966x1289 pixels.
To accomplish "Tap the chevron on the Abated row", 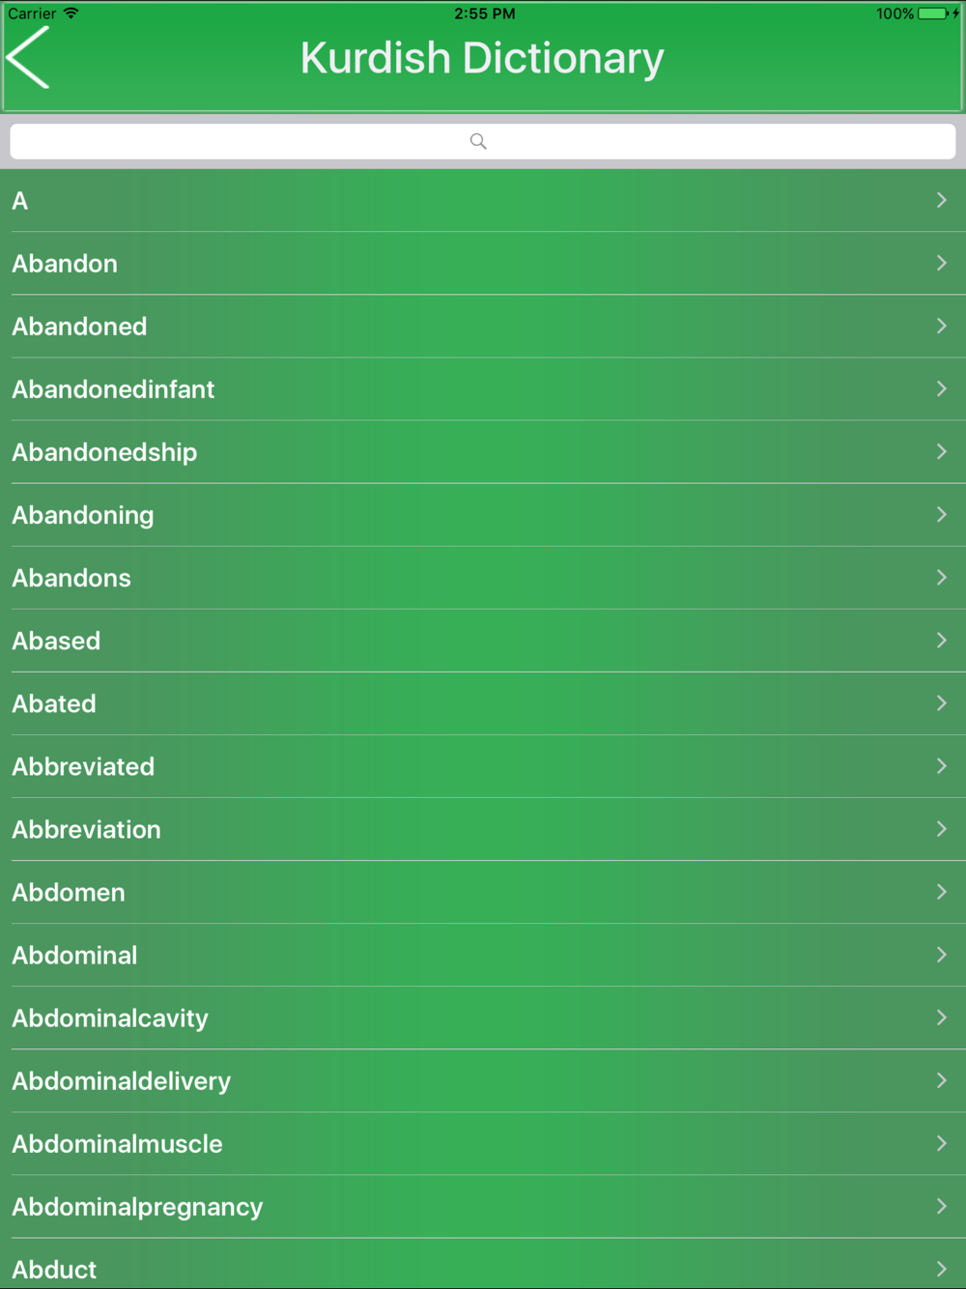I will (x=942, y=703).
